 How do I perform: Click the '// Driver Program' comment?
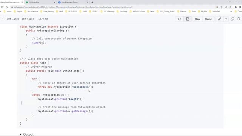pyautogui.click(x=39, y=66)
